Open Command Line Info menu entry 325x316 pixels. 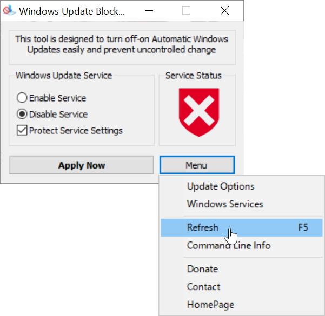(x=228, y=245)
